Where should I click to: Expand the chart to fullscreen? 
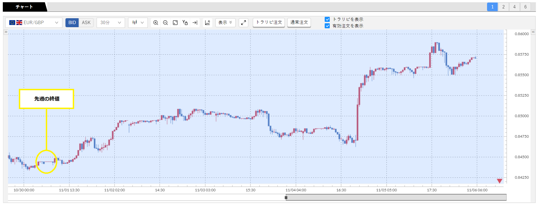[x=244, y=23]
